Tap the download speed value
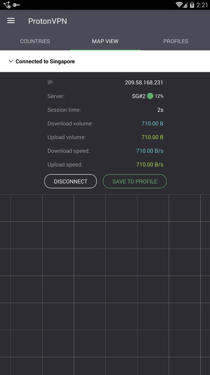This screenshot has height=375, width=210. pos(150,151)
